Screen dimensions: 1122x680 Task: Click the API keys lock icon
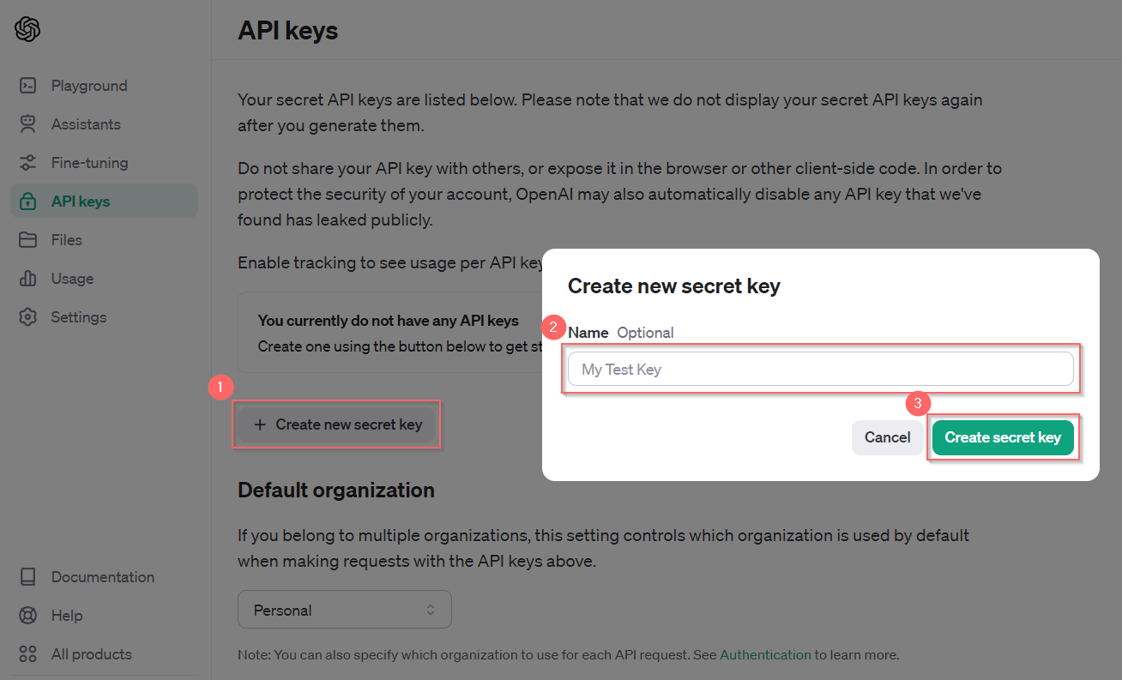(x=28, y=202)
